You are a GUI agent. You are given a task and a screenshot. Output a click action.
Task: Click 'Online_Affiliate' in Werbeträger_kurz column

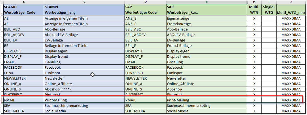pyautogui.click(x=206, y=83)
